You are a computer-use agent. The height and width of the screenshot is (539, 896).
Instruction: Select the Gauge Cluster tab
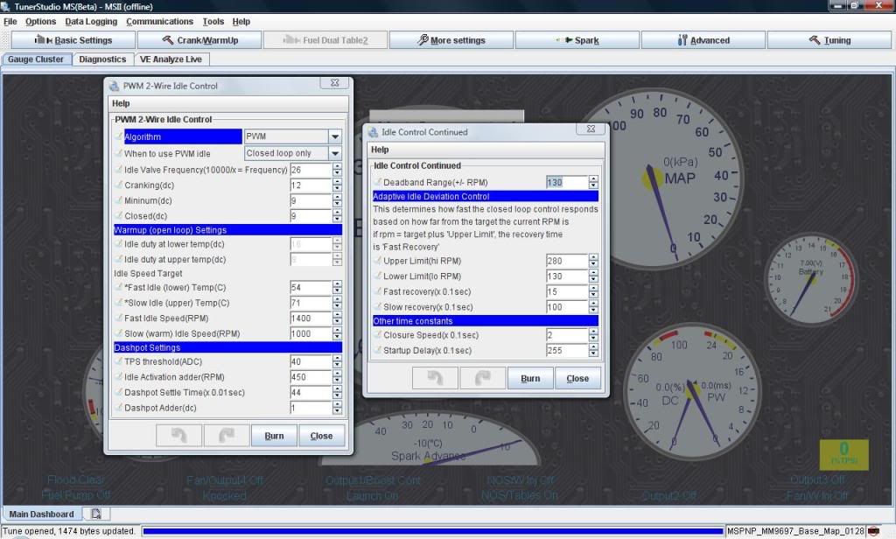pos(36,59)
